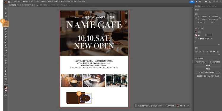The width and height of the screenshot is (222, 111).
Task: Click stroke lines icon in contextual task bar
Action: point(181,106)
